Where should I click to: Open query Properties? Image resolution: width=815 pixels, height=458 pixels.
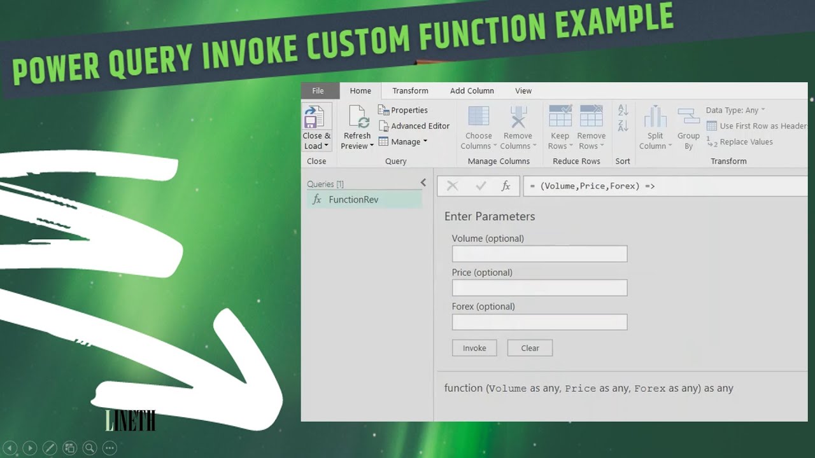point(403,110)
